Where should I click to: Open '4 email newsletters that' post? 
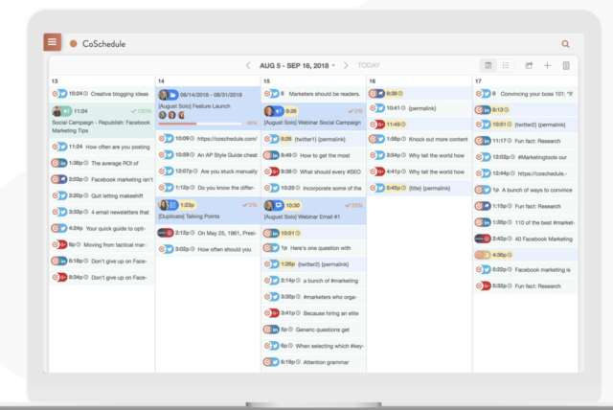click(102, 212)
